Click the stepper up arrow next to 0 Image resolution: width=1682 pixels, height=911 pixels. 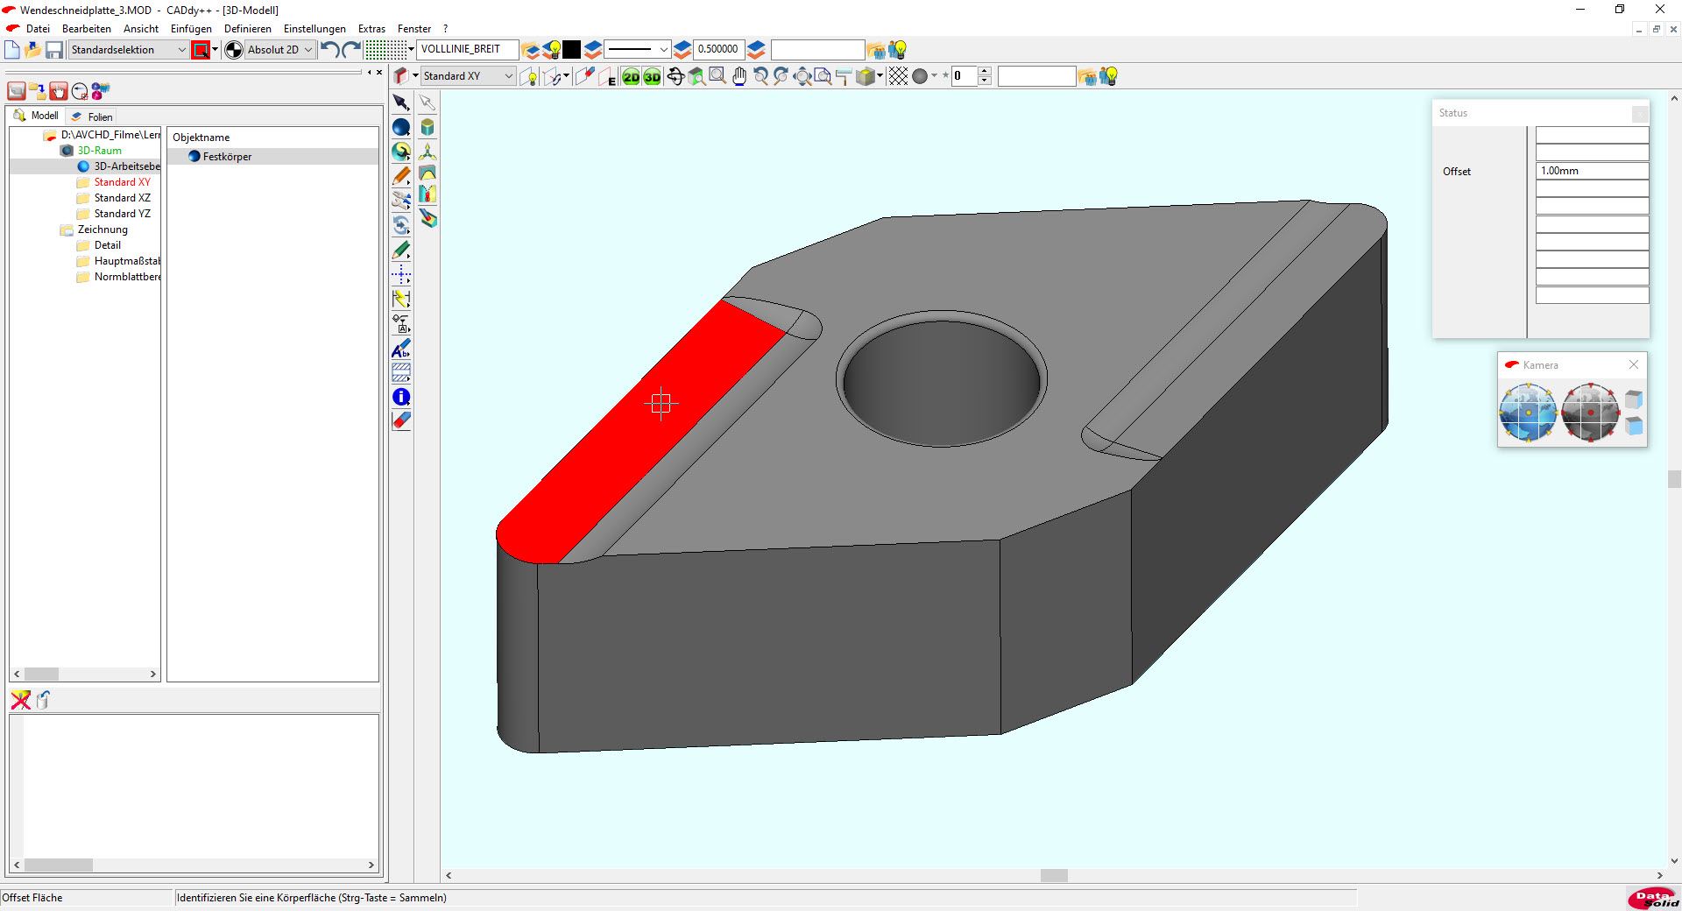(x=985, y=72)
